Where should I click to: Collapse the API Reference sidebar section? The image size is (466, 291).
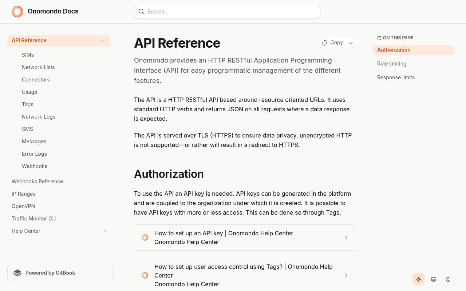pyautogui.click(x=103, y=41)
